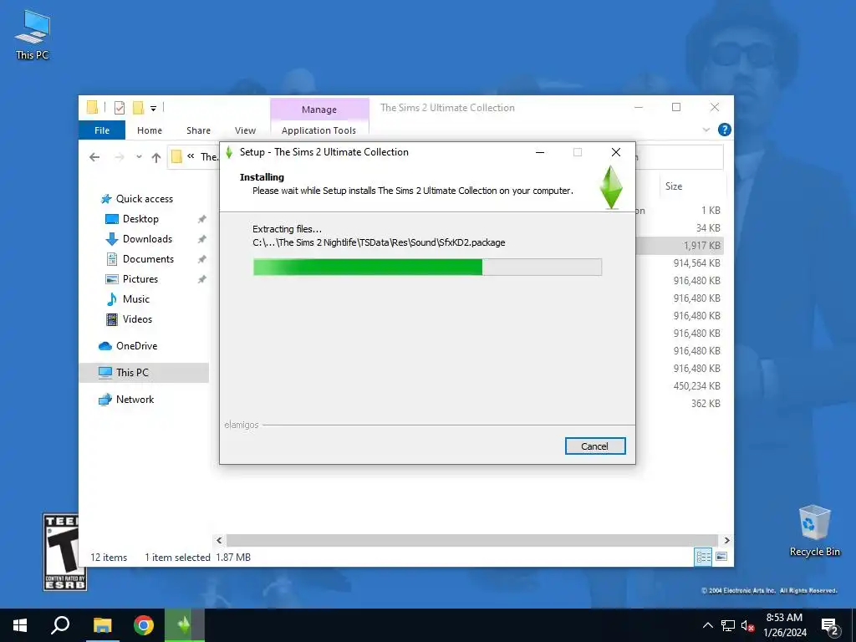Click the Properties icon in quick toolbar

point(120,108)
